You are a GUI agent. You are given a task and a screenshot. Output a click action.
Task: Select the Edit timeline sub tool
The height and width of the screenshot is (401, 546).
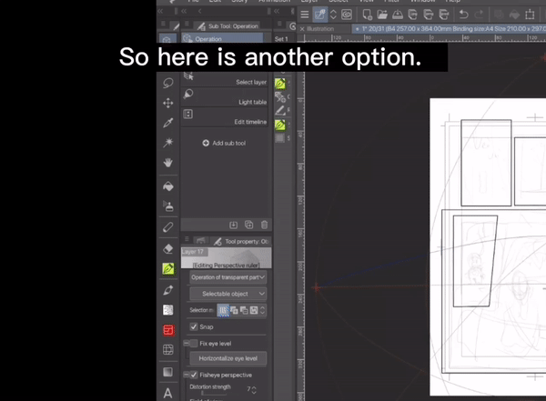tap(225, 117)
